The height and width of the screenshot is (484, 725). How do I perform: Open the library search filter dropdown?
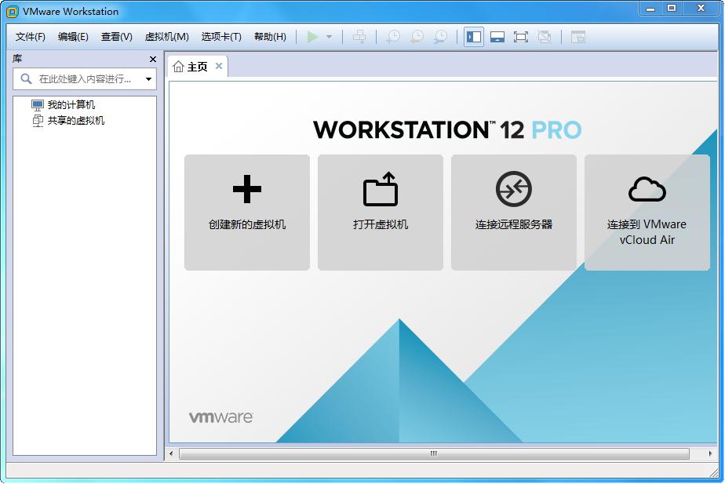tap(148, 79)
